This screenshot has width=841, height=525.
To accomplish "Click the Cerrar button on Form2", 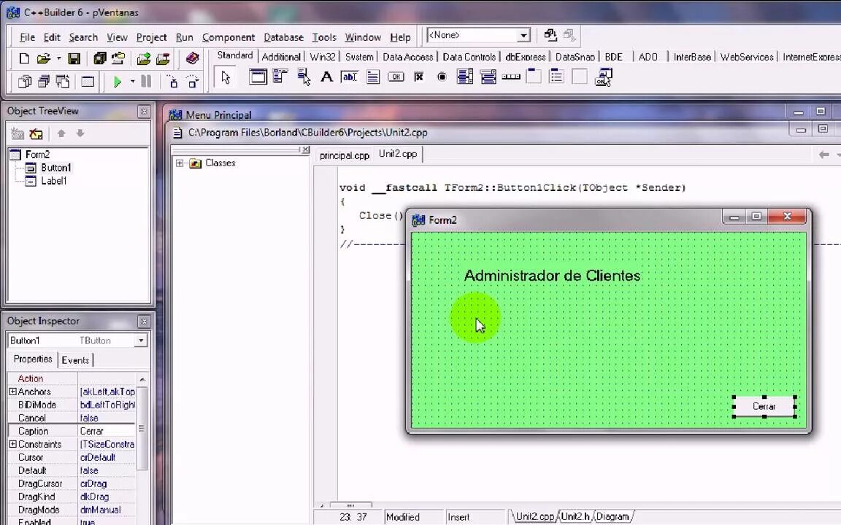I will click(764, 406).
